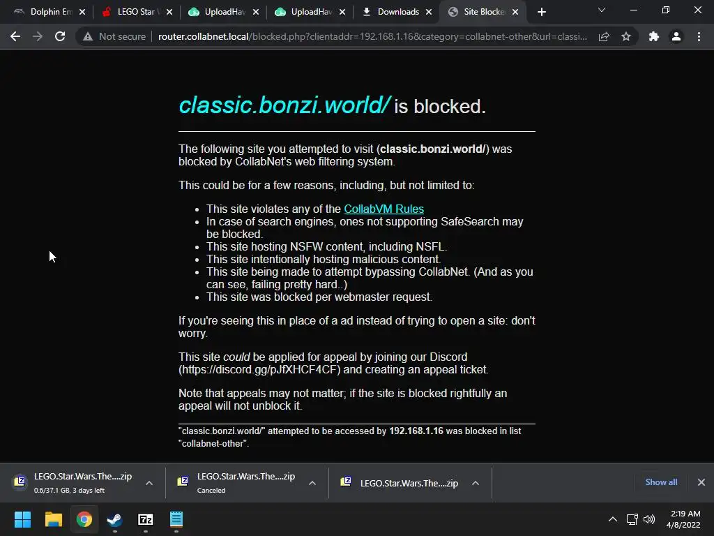Click the forward navigation arrow

(38, 36)
